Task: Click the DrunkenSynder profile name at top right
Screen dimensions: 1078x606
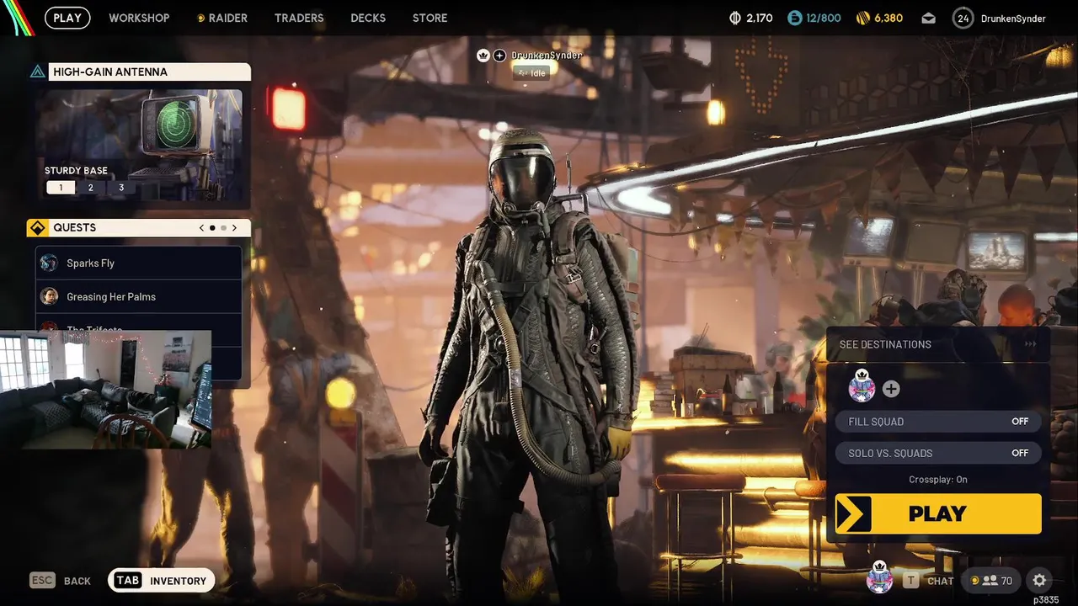Action: [1013, 19]
